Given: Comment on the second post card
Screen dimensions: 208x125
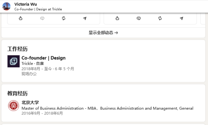Looking at the screenshot, I should click(x=139, y=18).
